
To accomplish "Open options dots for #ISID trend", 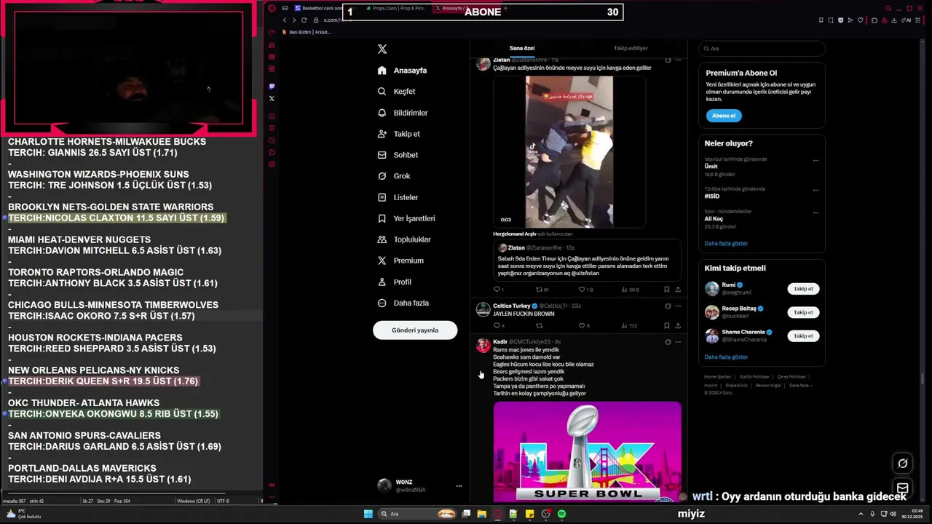I will pos(815,190).
